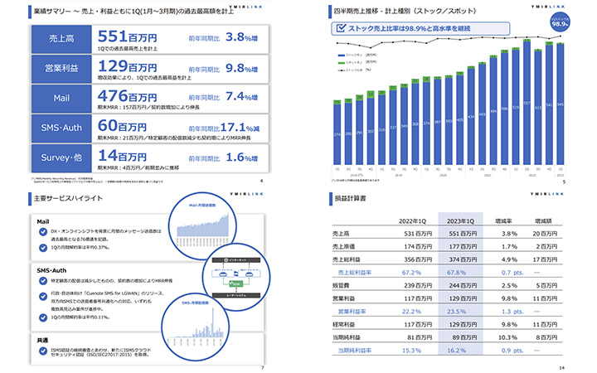Screen dimensions: 597x373
Task: Click the 増減率 column header
Action: [503, 220]
